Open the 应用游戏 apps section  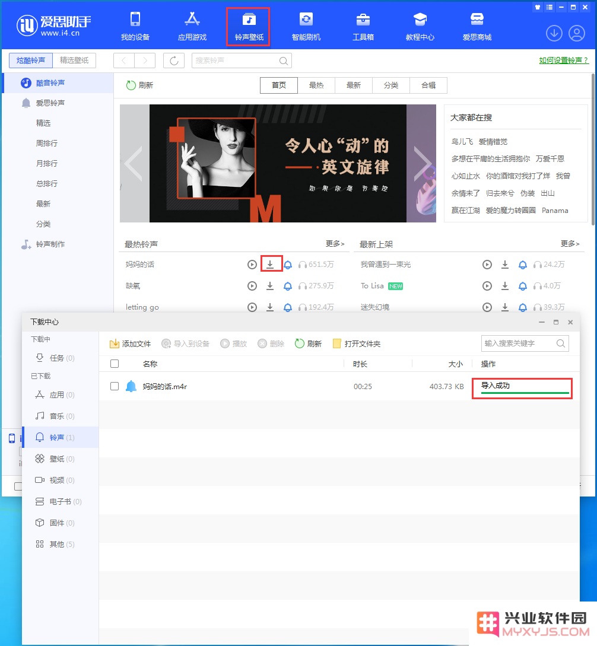pyautogui.click(x=192, y=26)
